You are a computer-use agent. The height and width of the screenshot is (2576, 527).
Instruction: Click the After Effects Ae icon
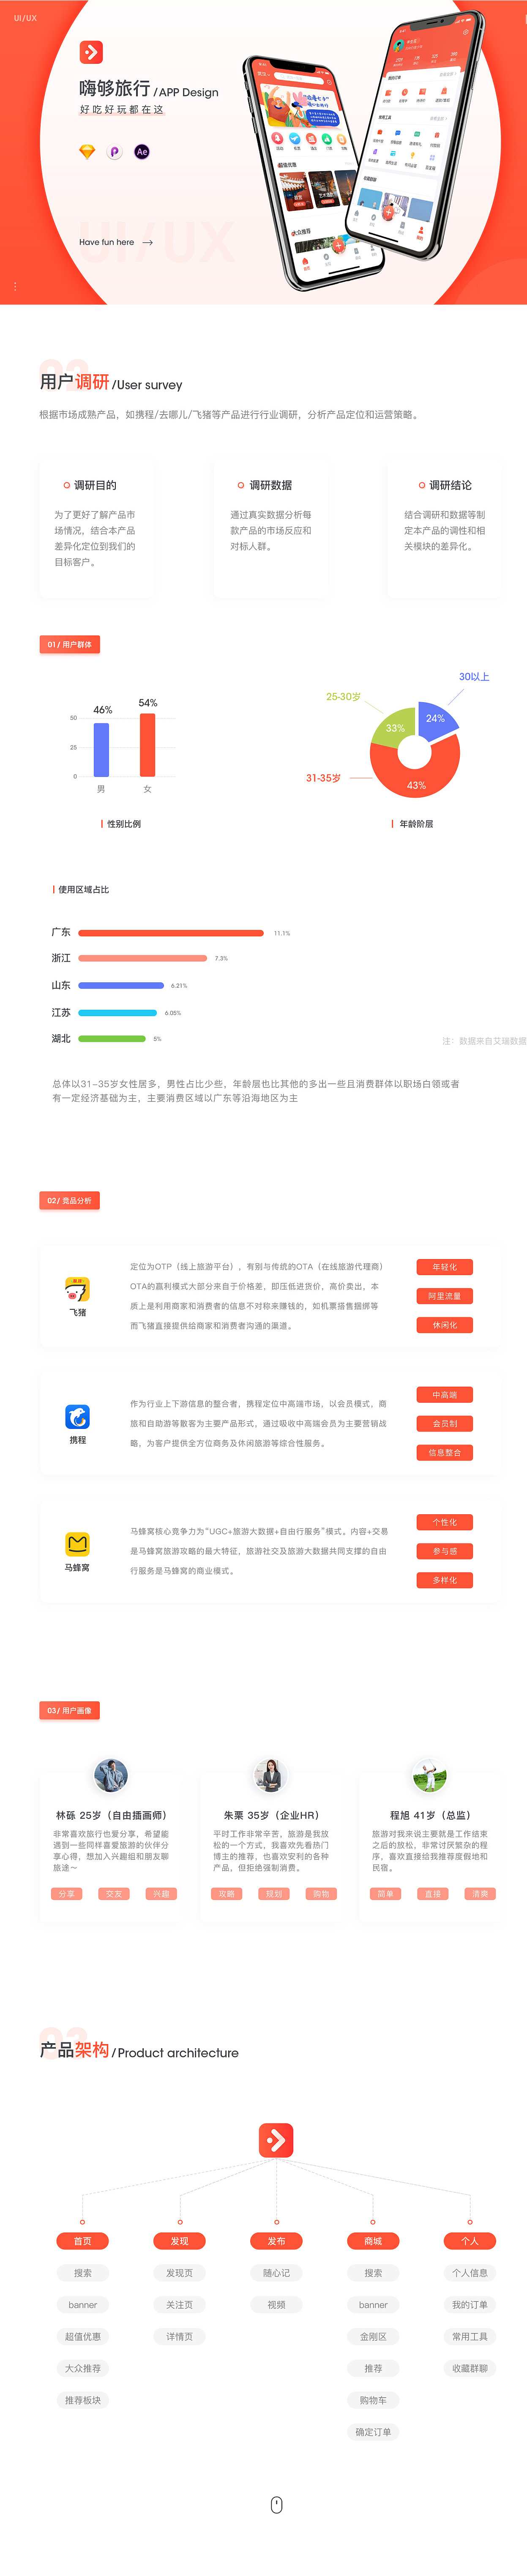pyautogui.click(x=142, y=152)
